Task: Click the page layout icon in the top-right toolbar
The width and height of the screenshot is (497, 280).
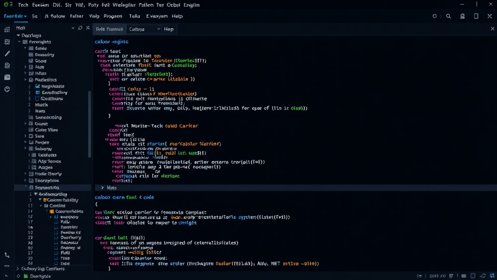Action: pyautogui.click(x=476, y=16)
